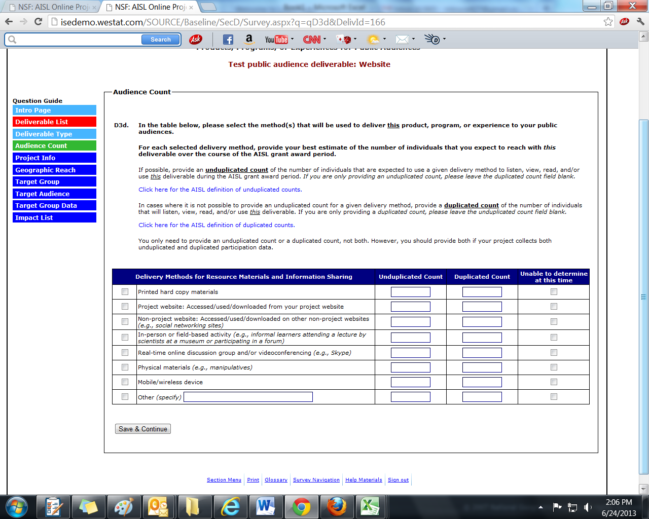
Task: Click the weather toolbar icon
Action: coord(374,40)
